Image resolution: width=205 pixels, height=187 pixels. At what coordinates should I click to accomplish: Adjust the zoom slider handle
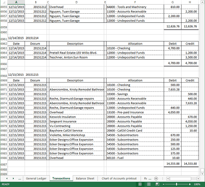[177, 184]
